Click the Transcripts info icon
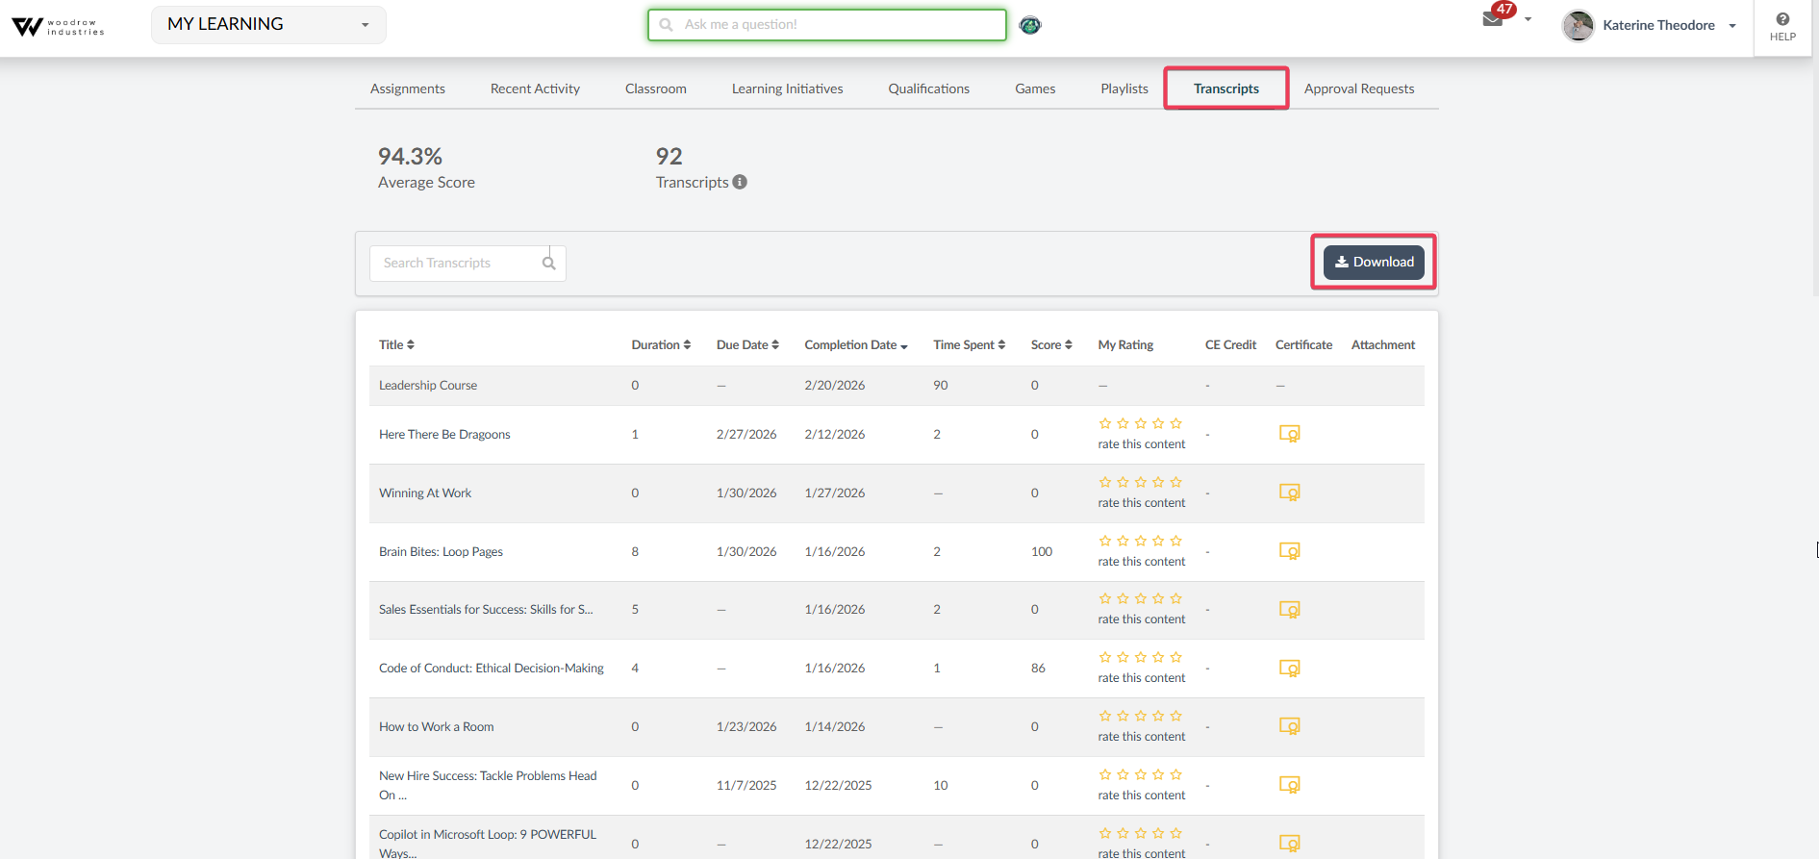 click(740, 182)
